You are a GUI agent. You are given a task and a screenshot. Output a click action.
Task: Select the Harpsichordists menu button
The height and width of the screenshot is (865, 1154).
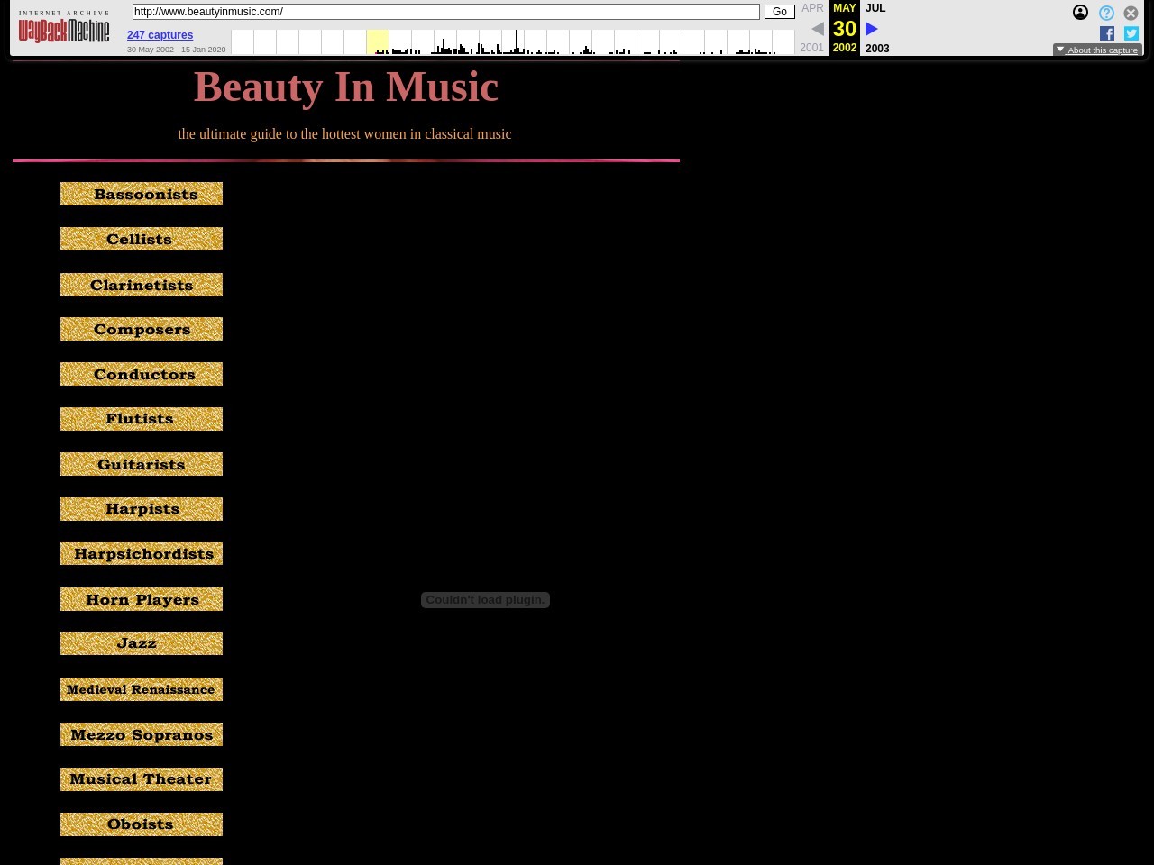tap(142, 554)
